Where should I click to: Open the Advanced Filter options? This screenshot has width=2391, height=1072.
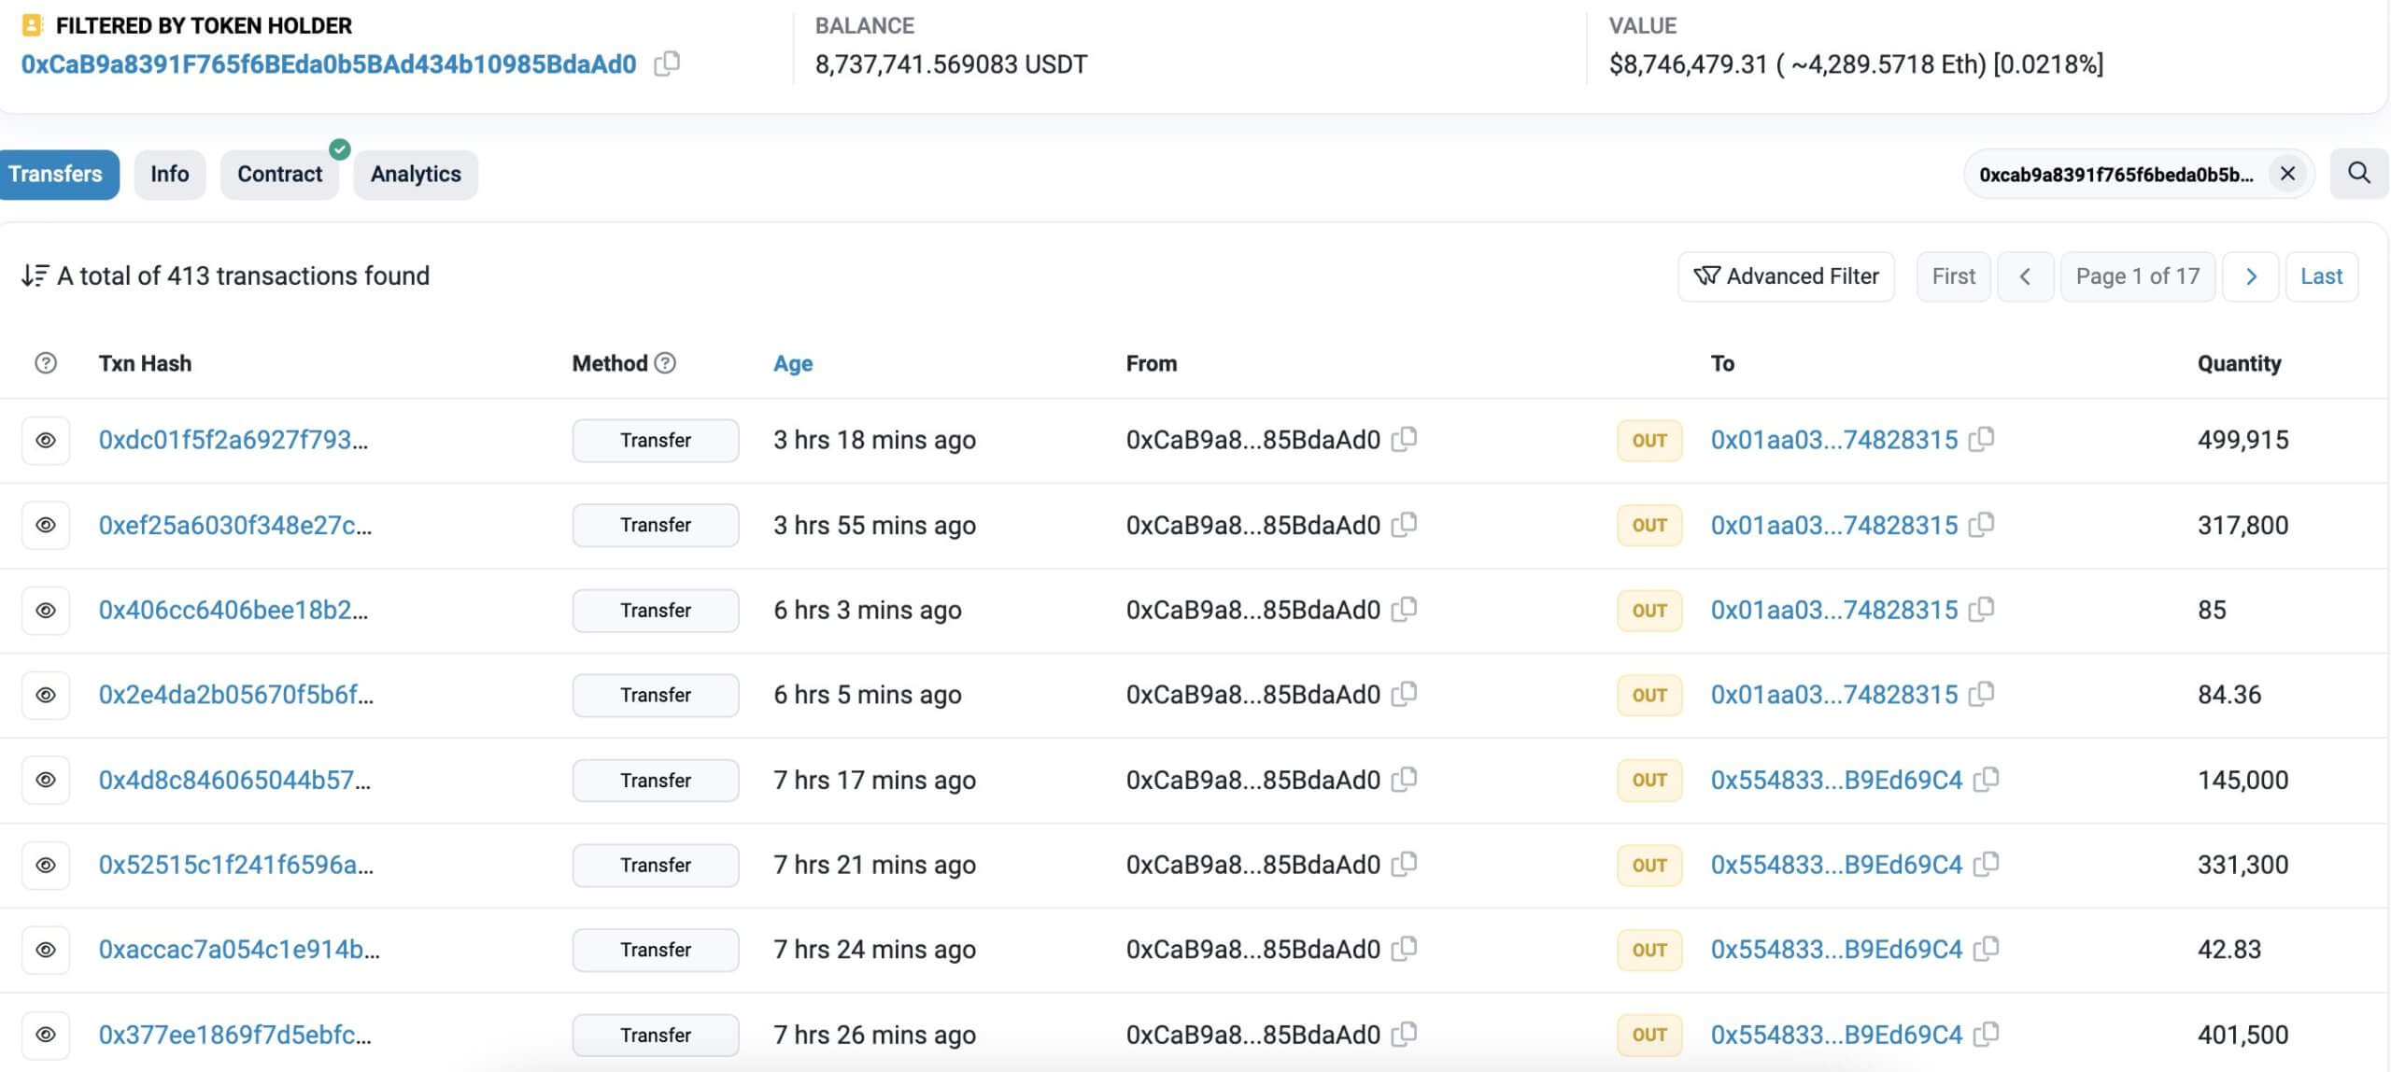1786,276
